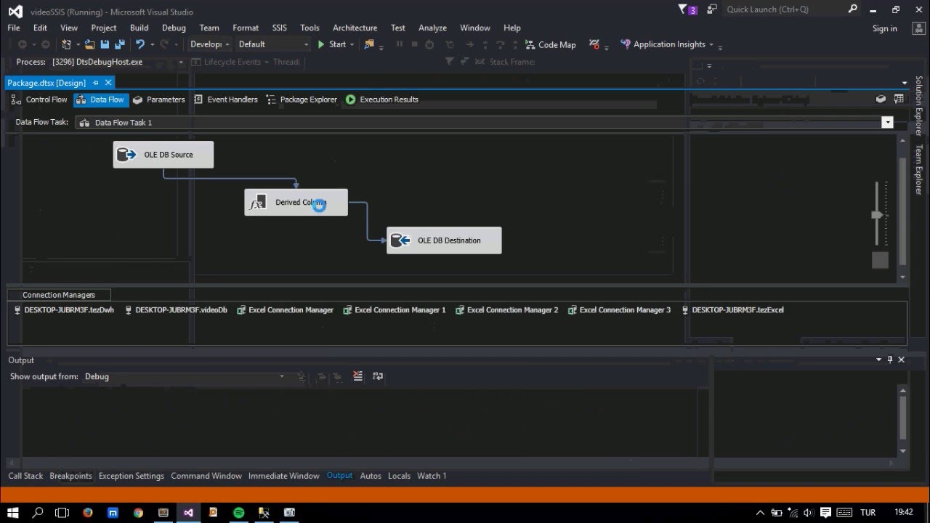Select the OLE DB Destination component
This screenshot has width=930, height=523.
444,240
